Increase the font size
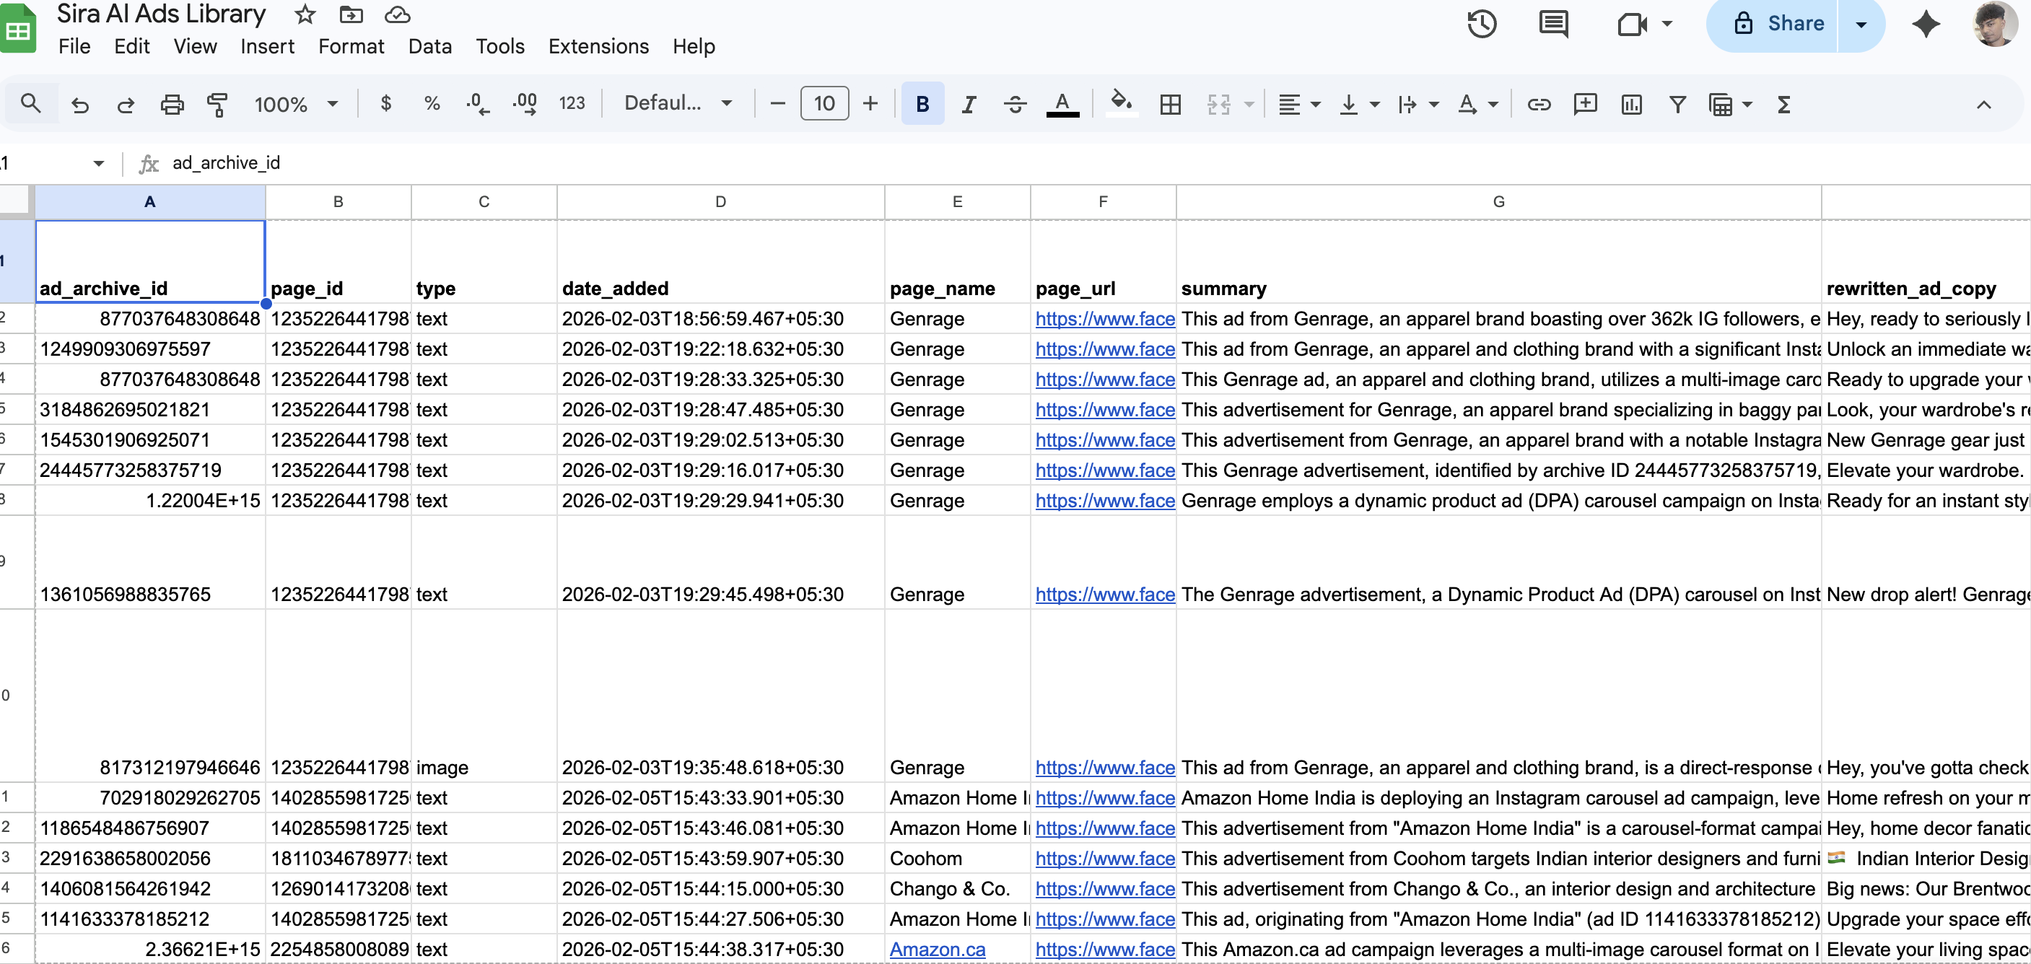The height and width of the screenshot is (964, 2031). tap(870, 103)
